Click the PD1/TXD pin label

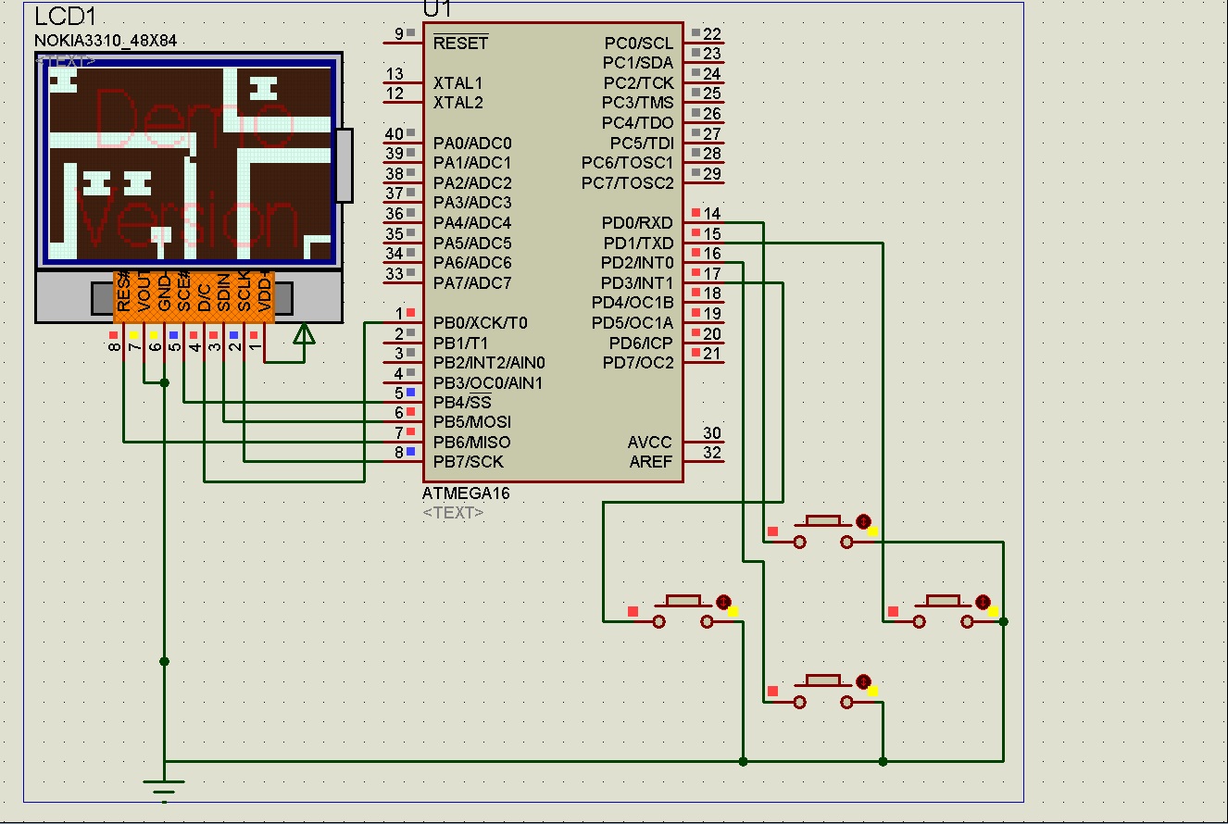(x=639, y=243)
